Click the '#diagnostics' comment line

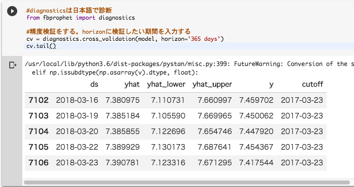pyautogui.click(x=69, y=11)
